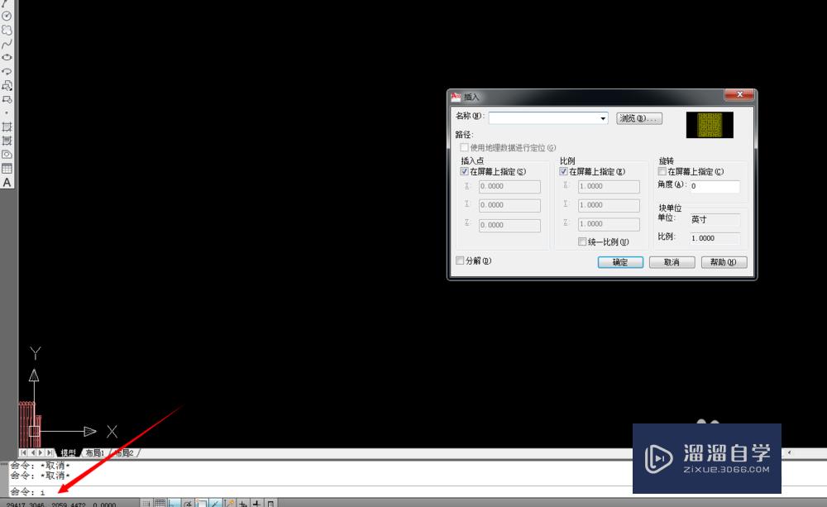Confirm insertion with the 确定 button
The image size is (827, 507).
click(x=619, y=262)
